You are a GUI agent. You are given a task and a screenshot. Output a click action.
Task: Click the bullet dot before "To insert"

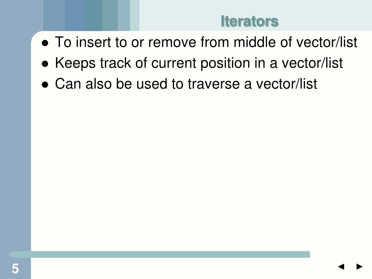point(45,43)
